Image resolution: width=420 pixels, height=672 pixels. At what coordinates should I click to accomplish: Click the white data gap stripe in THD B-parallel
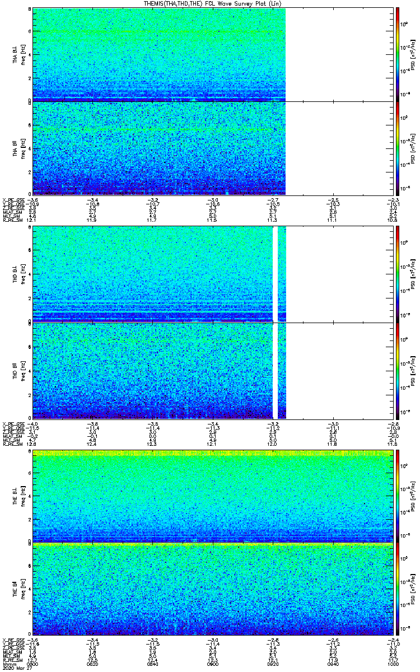pyautogui.click(x=275, y=371)
